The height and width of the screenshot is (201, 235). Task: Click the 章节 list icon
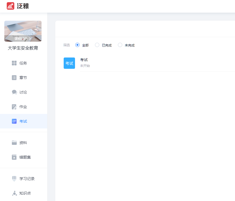14,78
